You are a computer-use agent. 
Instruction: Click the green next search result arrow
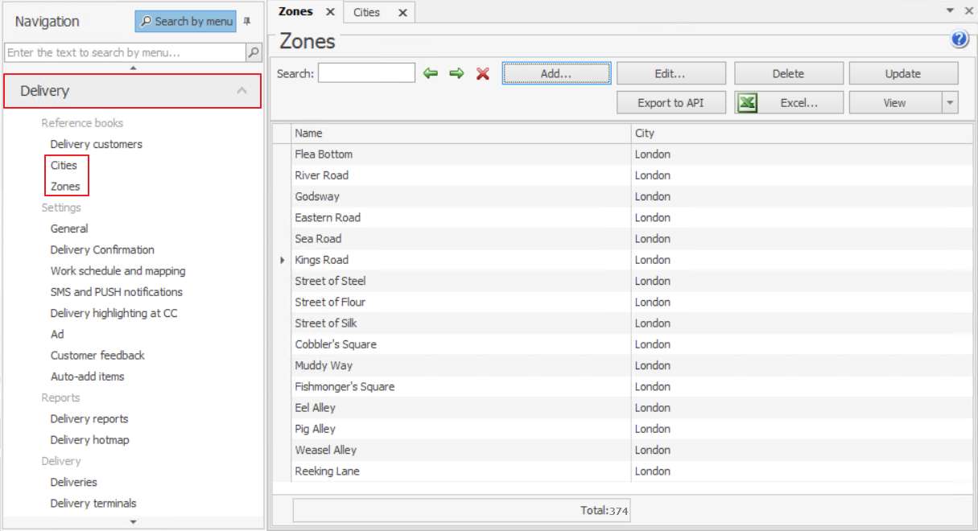[x=456, y=74]
